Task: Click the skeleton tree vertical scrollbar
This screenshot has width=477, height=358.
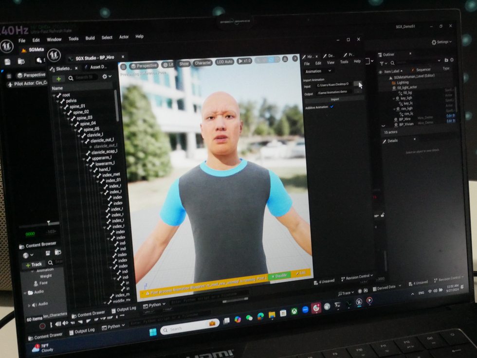Action: pos(116,107)
